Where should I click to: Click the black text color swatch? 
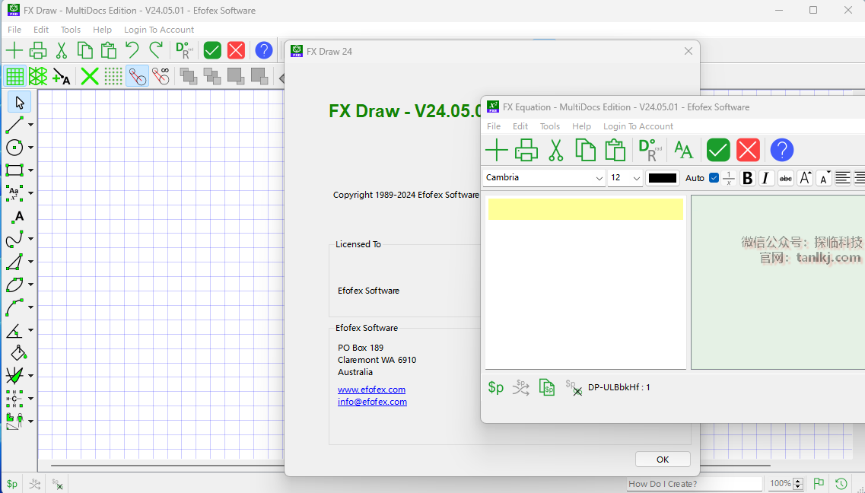pos(663,178)
